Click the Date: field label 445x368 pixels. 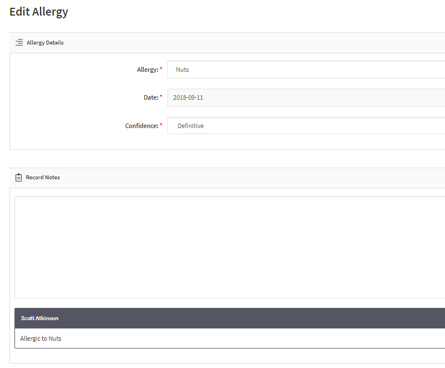coord(151,97)
